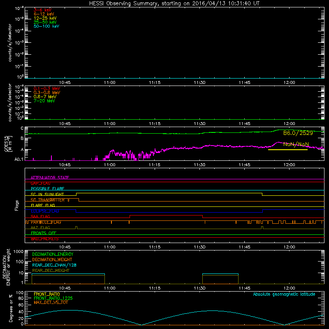This screenshot has height=329, width=329.
Task: Click the 11:15 tick under the top panel
Action: click(x=155, y=83)
